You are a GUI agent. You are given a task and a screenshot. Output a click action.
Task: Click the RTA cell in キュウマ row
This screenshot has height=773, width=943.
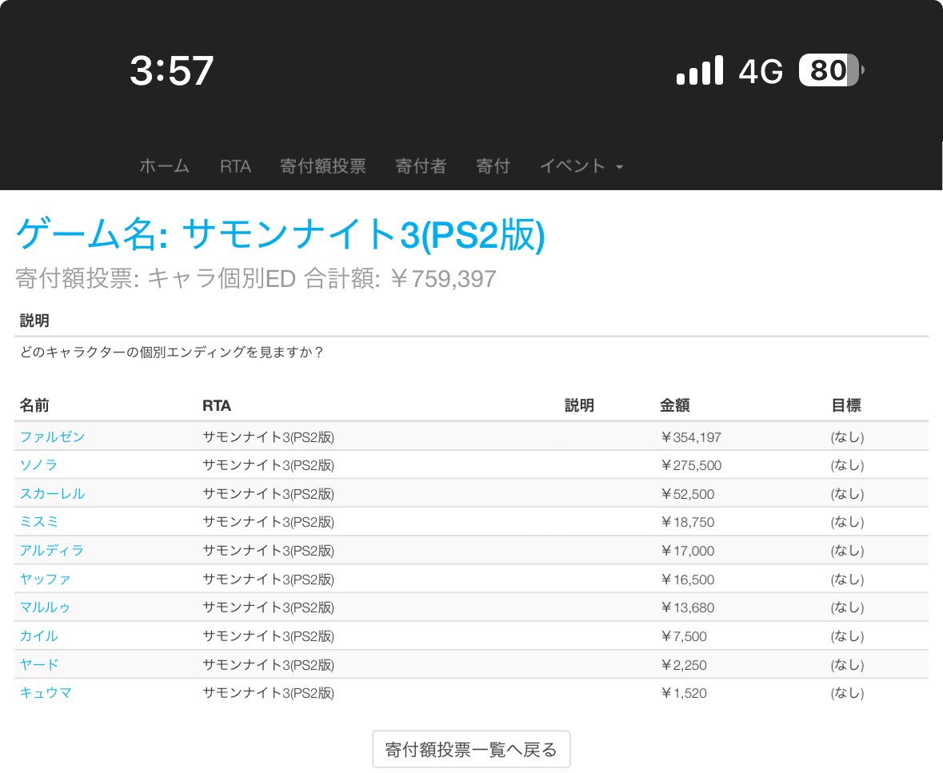[x=268, y=694]
